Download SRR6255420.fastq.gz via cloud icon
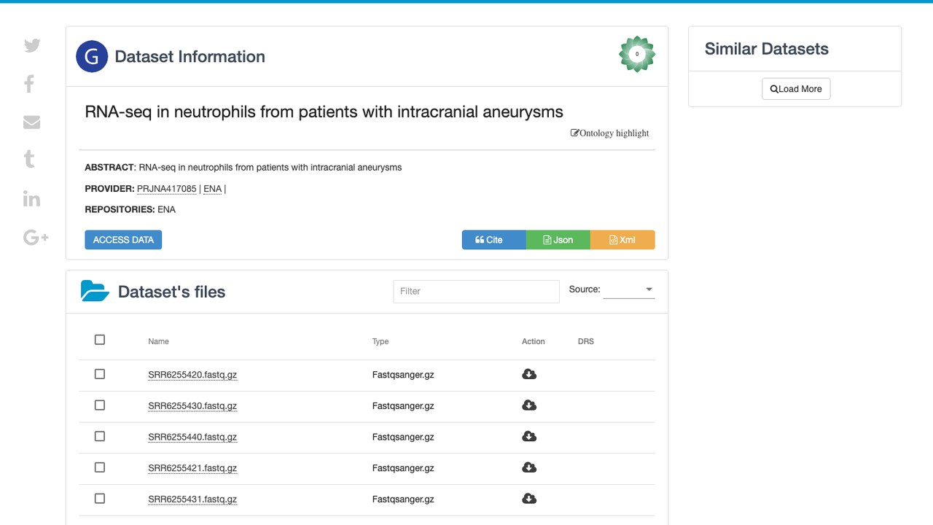Screen dimensions: 933x525 pos(529,374)
